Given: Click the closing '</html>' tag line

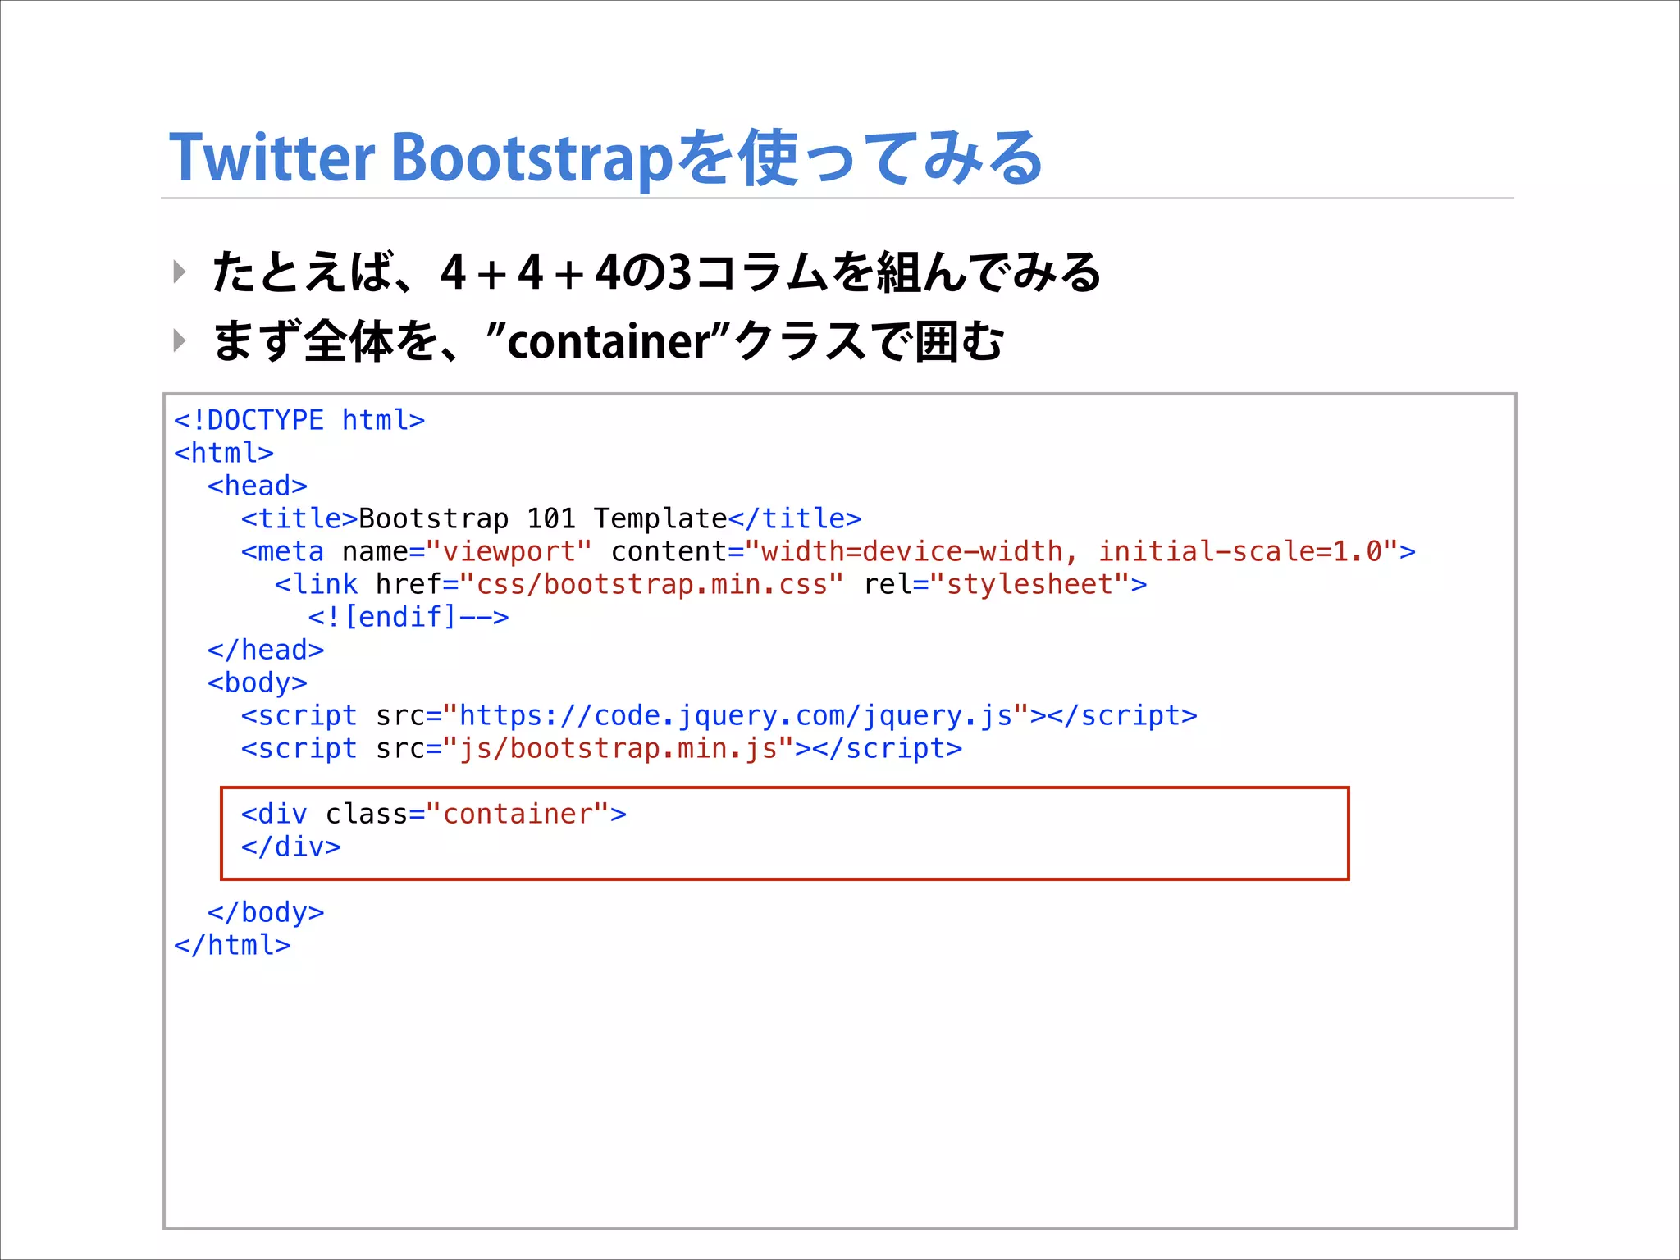Looking at the screenshot, I should [x=232, y=945].
